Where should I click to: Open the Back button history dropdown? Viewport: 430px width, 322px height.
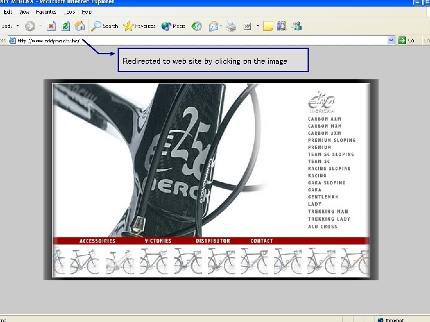click(17, 26)
